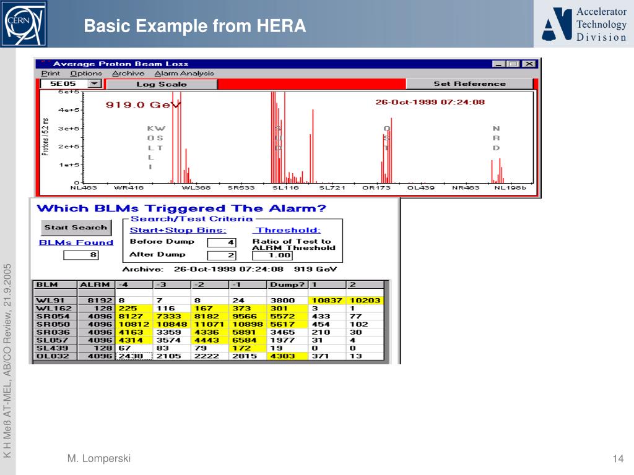Image resolution: width=634 pixels, height=475 pixels.
Task: Expand the 5E05 scale dropdown
Action: point(95,83)
